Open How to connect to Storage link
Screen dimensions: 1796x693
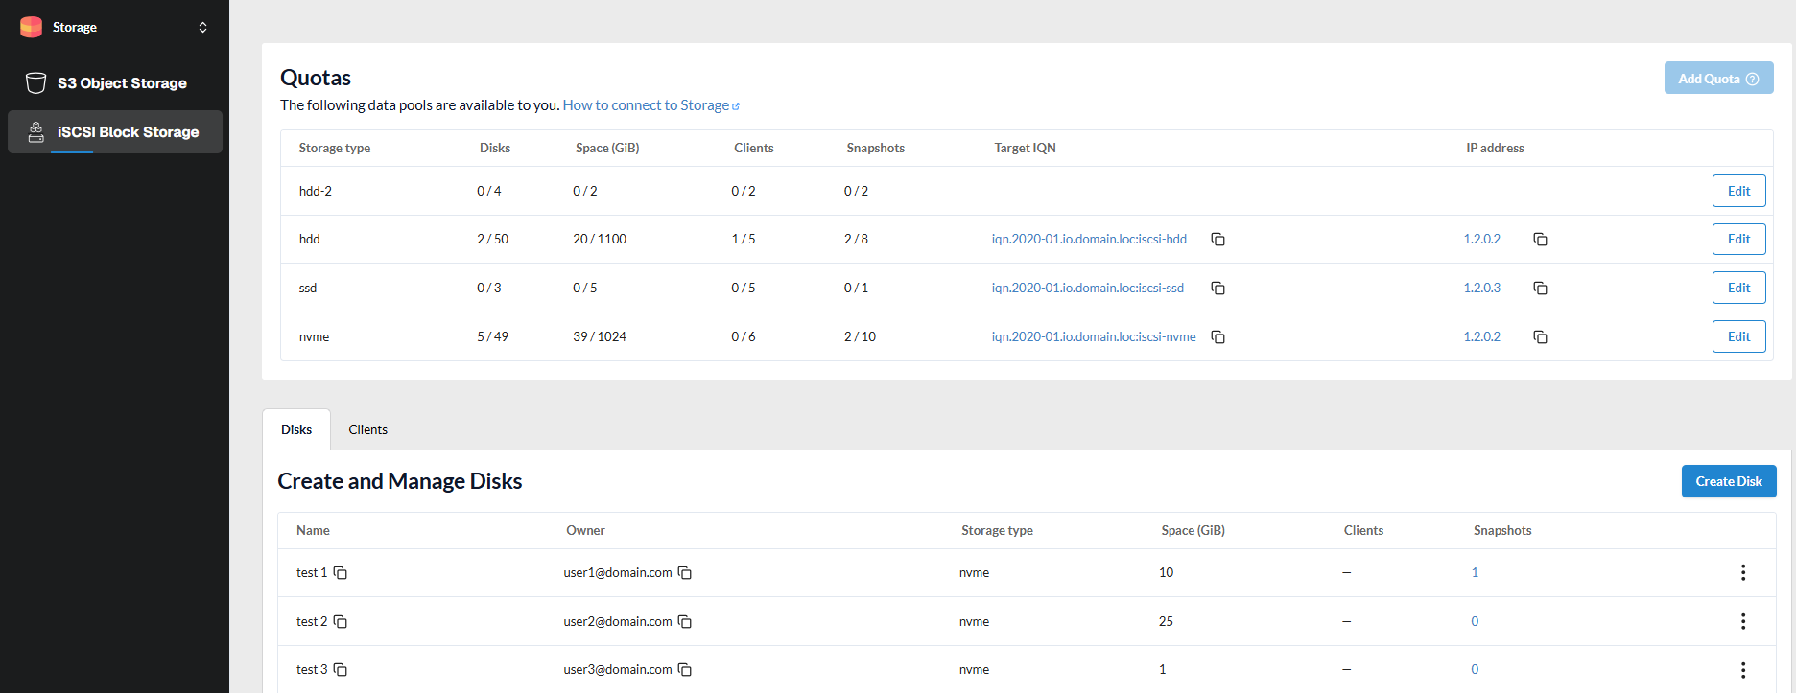[x=650, y=105]
